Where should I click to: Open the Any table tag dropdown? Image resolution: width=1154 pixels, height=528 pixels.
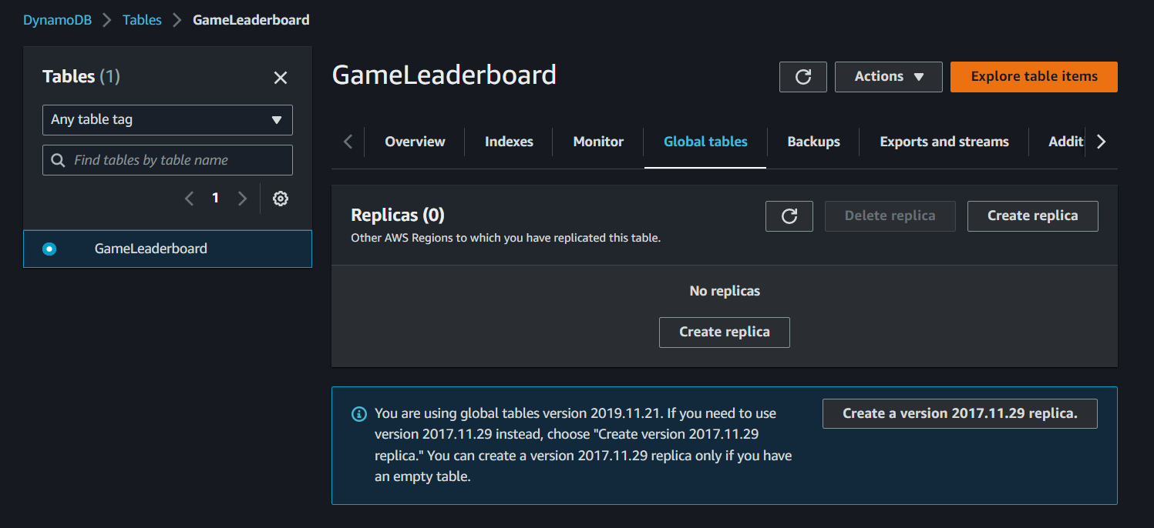167,120
